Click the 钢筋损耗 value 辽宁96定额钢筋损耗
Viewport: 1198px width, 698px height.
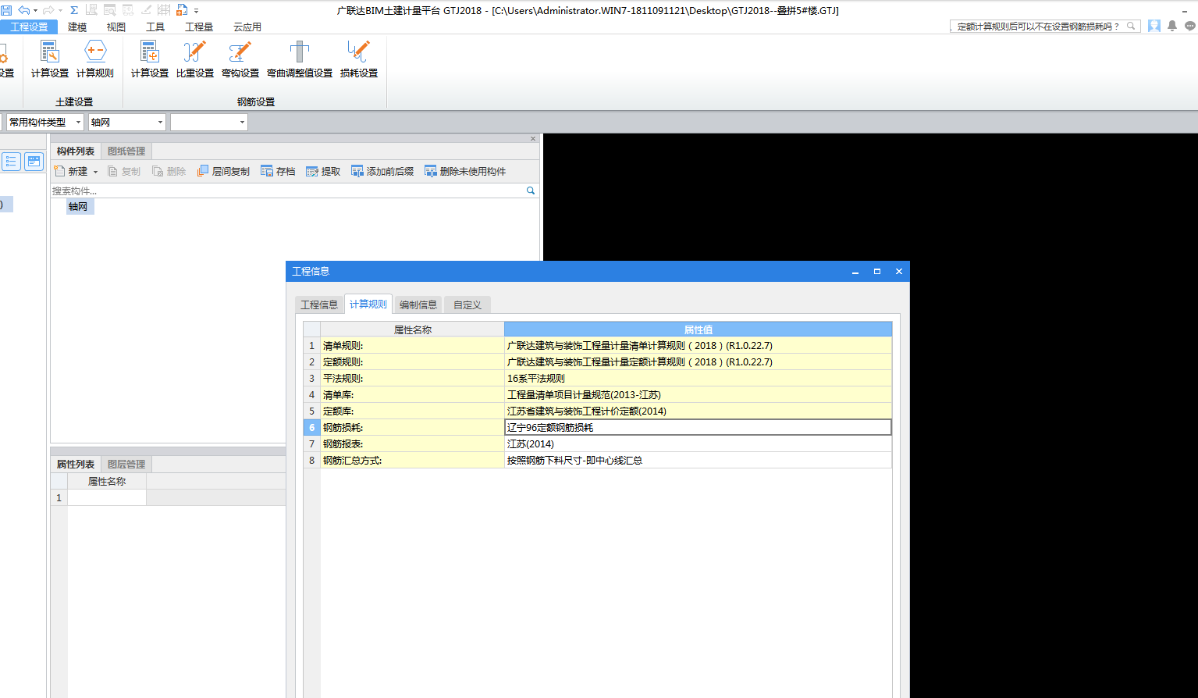[698, 427]
